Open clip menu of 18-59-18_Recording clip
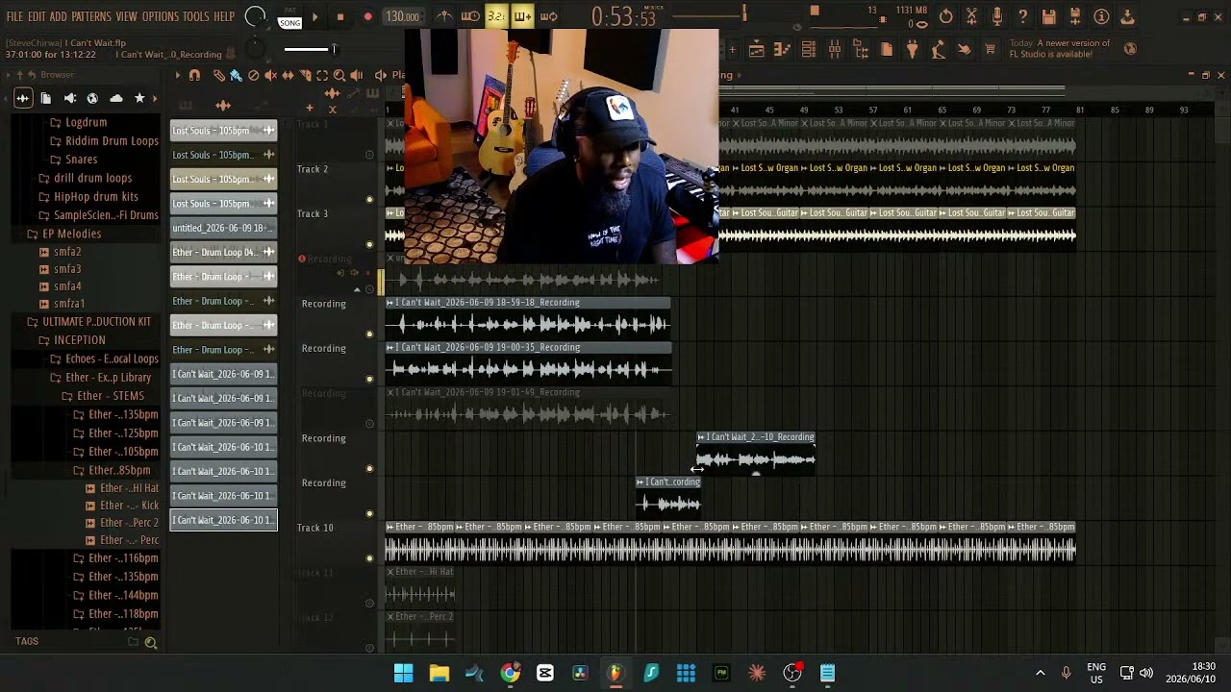Screen dimensions: 1231x692 (x=389, y=303)
